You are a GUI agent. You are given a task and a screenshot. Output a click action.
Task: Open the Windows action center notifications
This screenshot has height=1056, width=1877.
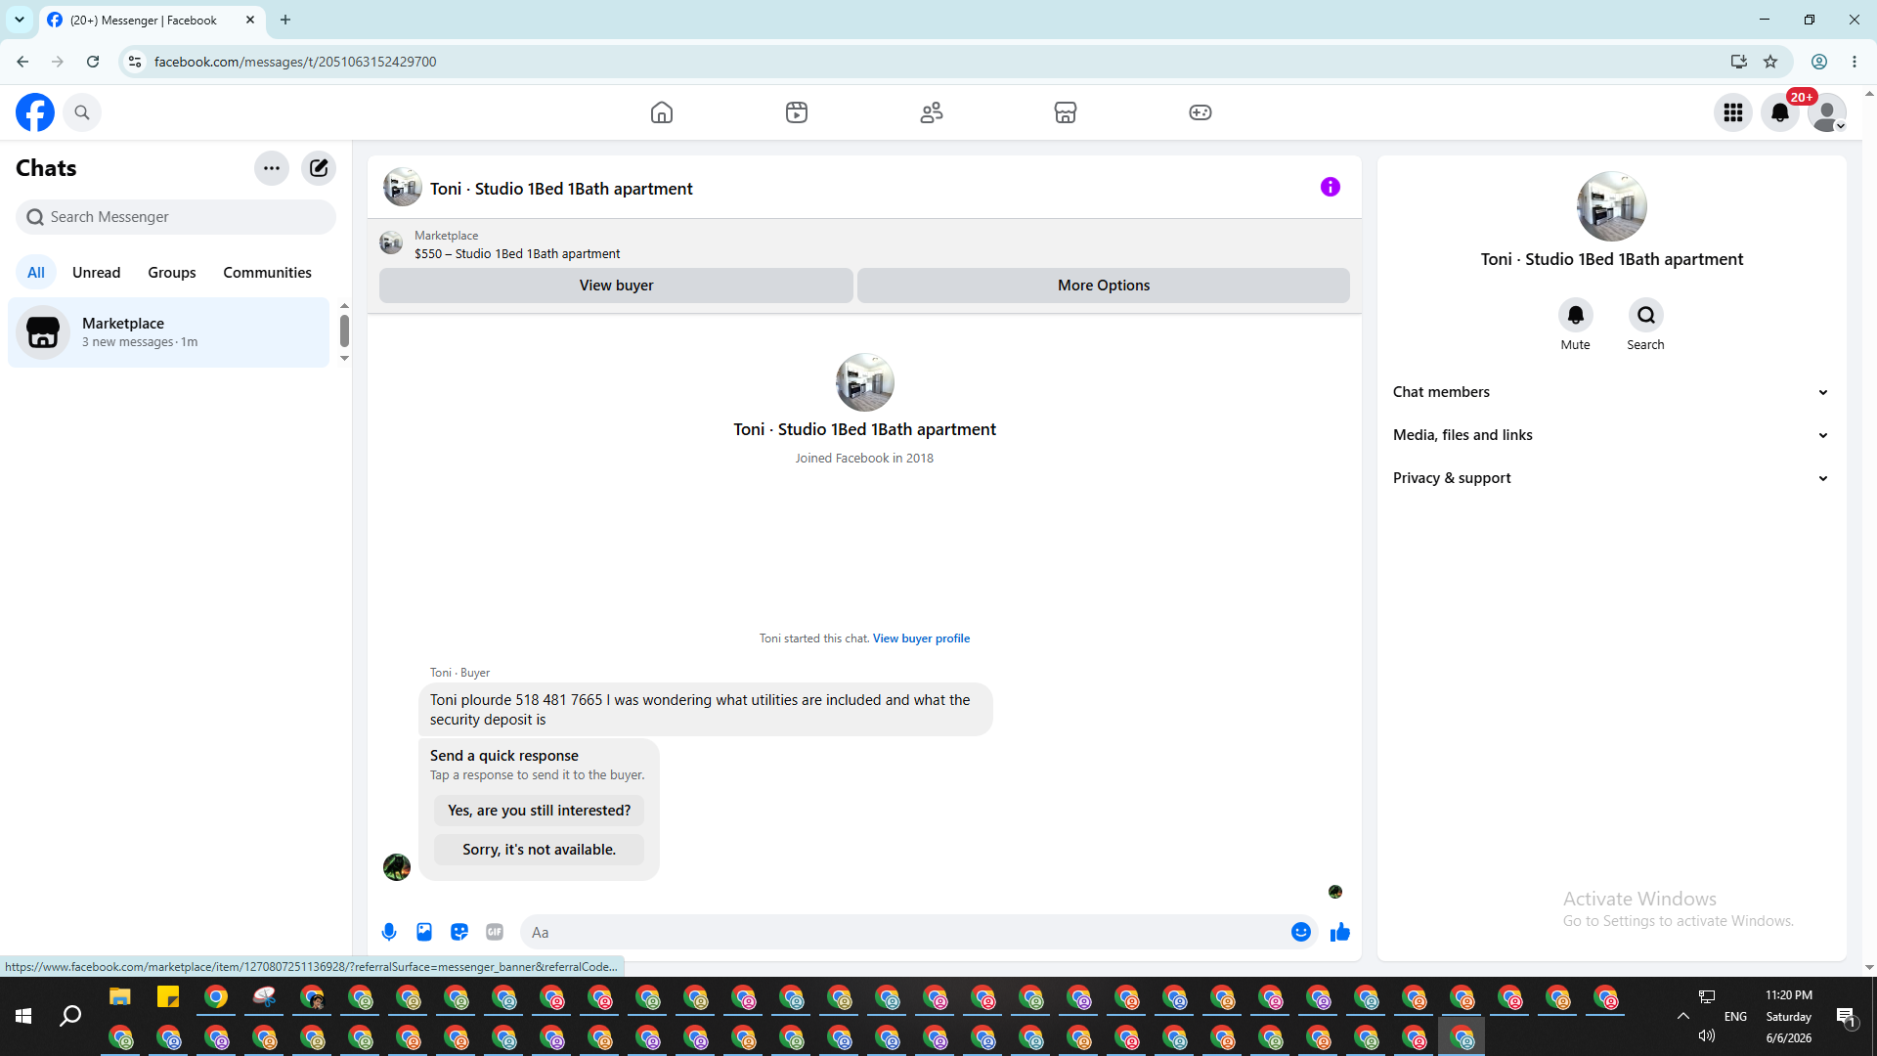[1846, 1017]
